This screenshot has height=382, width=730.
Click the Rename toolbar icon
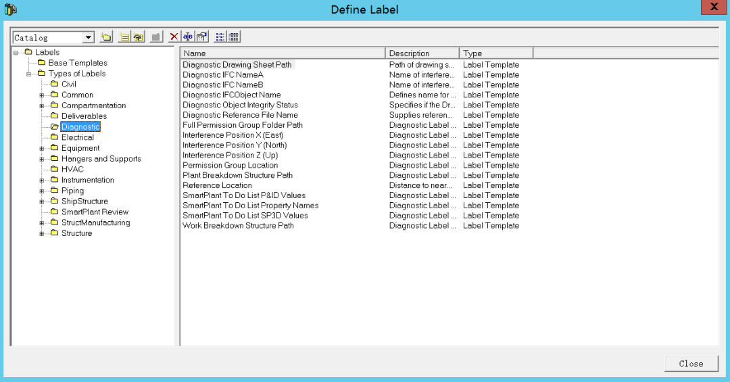pos(188,37)
